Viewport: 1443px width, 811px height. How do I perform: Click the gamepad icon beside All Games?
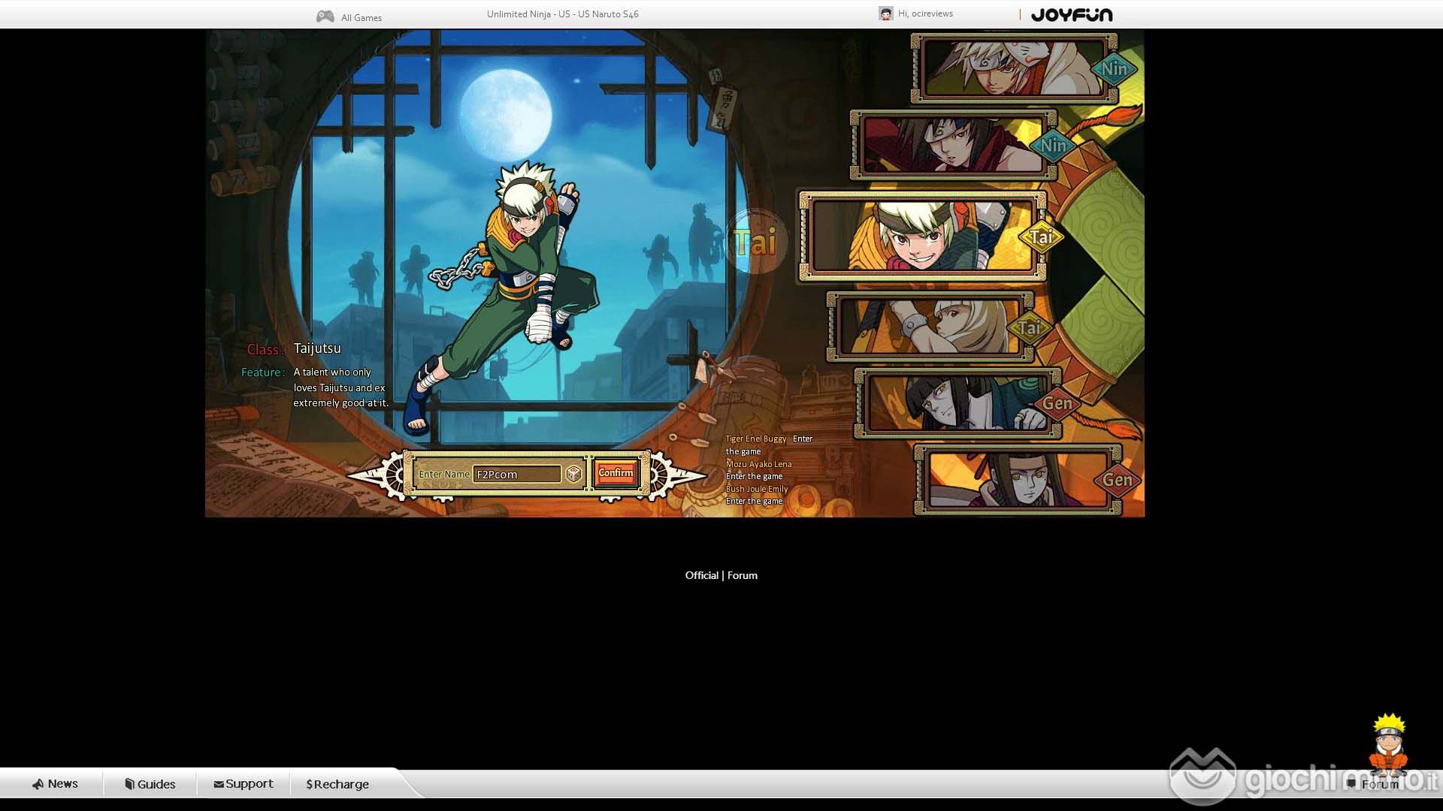(x=325, y=17)
